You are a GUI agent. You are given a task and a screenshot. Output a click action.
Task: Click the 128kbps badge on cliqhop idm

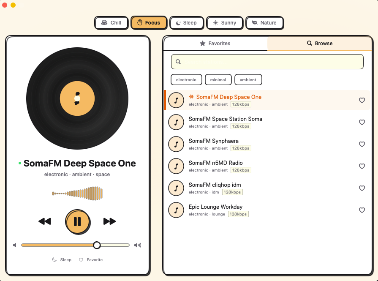[232, 192]
